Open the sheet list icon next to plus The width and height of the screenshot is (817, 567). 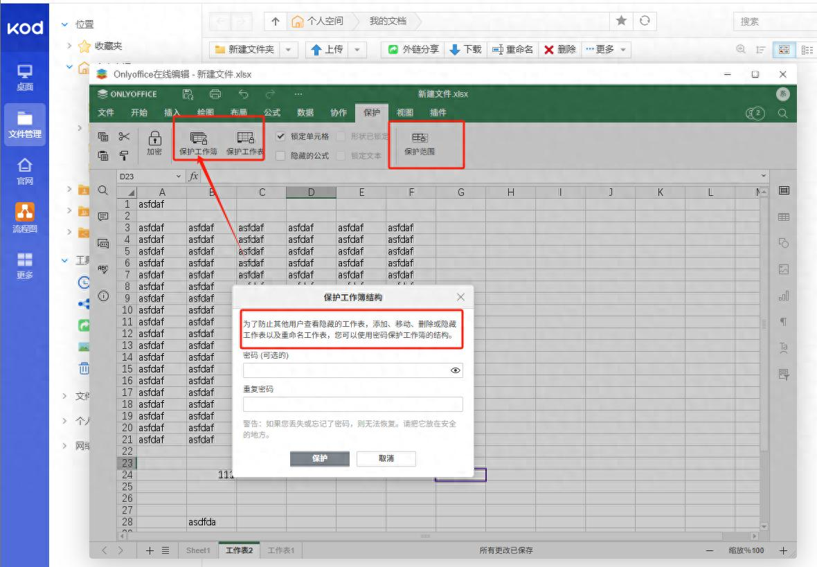point(165,550)
